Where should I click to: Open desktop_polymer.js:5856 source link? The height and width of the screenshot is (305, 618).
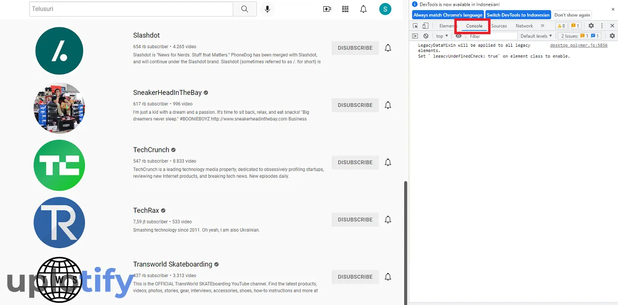coord(579,45)
